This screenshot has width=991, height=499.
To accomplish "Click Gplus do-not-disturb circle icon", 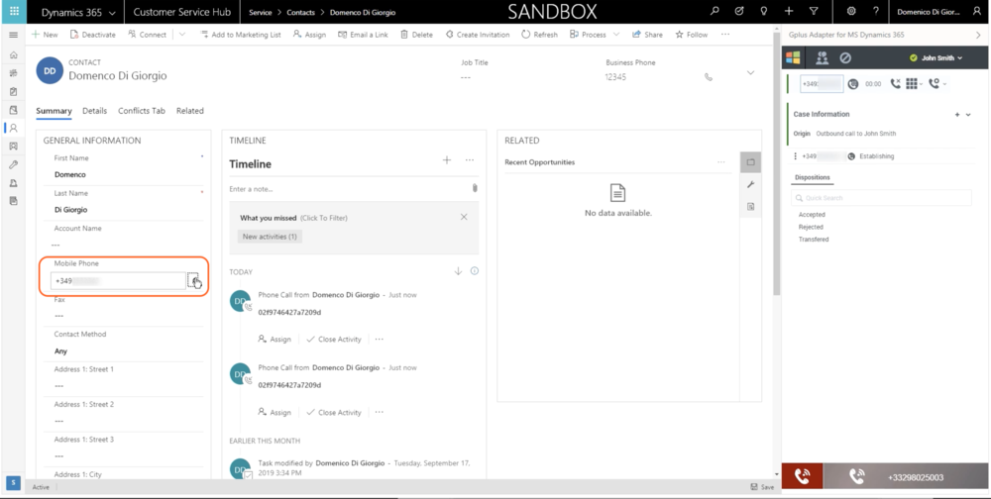I will (845, 58).
